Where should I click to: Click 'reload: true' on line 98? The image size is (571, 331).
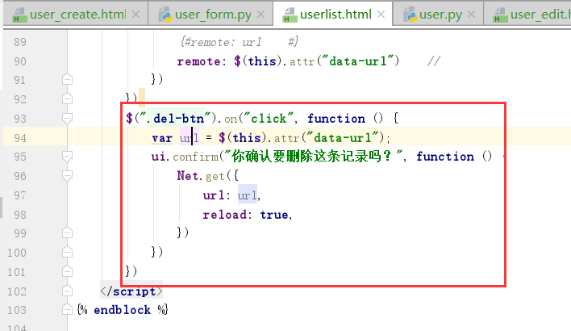point(245,215)
